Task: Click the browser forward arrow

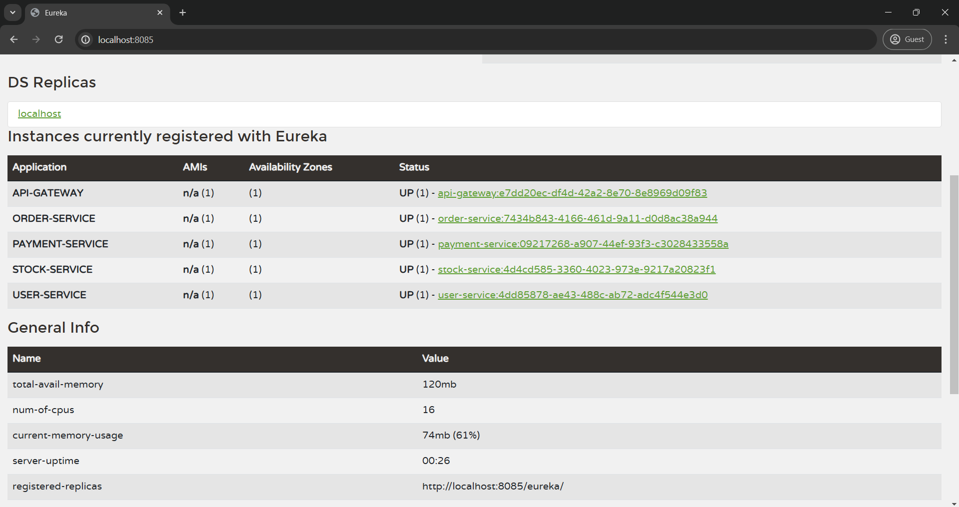Action: [x=36, y=39]
